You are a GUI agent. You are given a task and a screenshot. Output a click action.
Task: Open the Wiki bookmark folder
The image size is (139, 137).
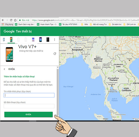tap(85, 24)
